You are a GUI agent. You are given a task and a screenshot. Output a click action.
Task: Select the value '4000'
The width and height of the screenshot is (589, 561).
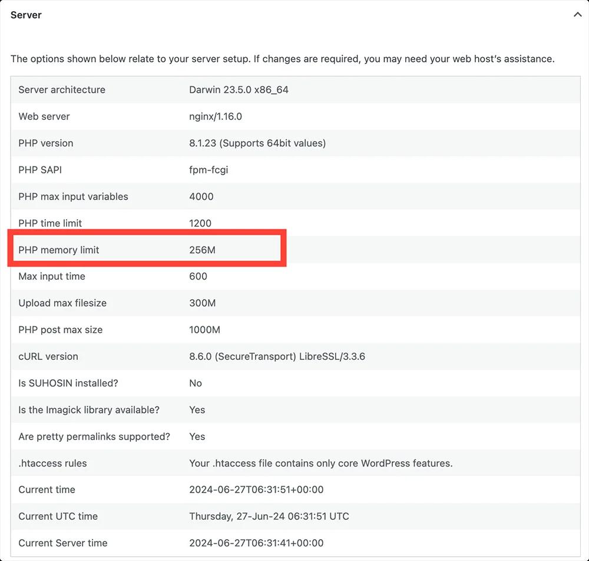[201, 197]
